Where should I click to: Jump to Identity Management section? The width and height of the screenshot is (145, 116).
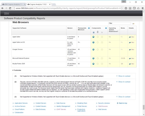pyautogui.click(x=63, y=106)
